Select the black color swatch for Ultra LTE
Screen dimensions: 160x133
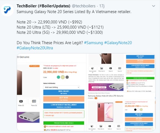coord(135,110)
